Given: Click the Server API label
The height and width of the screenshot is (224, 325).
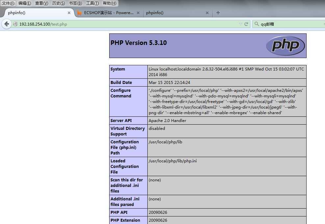Looking at the screenshot, I should 121,120.
